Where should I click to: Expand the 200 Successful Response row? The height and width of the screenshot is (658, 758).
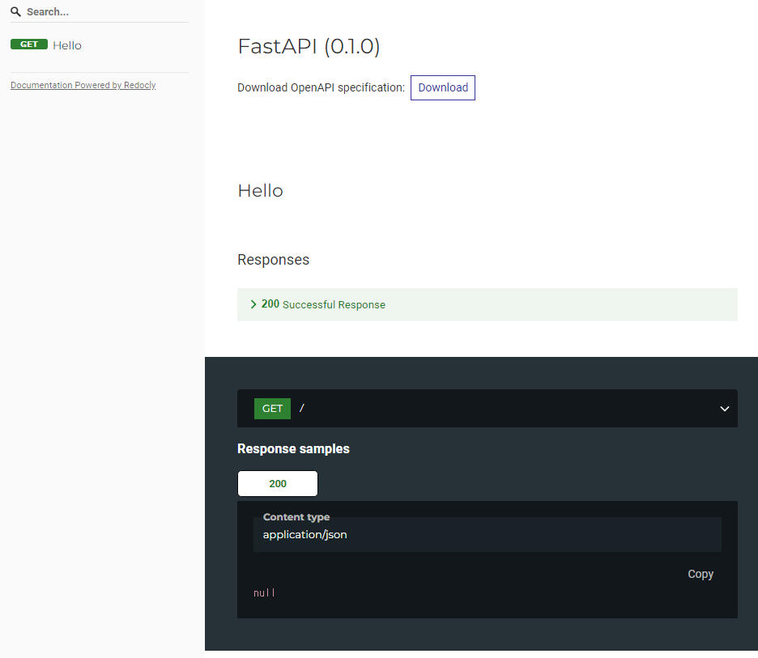(488, 304)
